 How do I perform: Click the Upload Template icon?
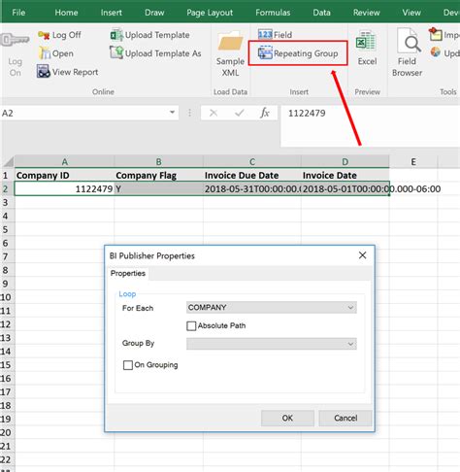coord(116,35)
